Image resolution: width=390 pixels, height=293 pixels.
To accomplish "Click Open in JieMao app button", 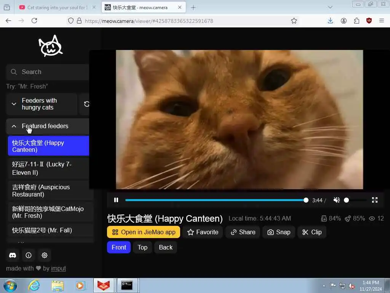I will (x=144, y=232).
